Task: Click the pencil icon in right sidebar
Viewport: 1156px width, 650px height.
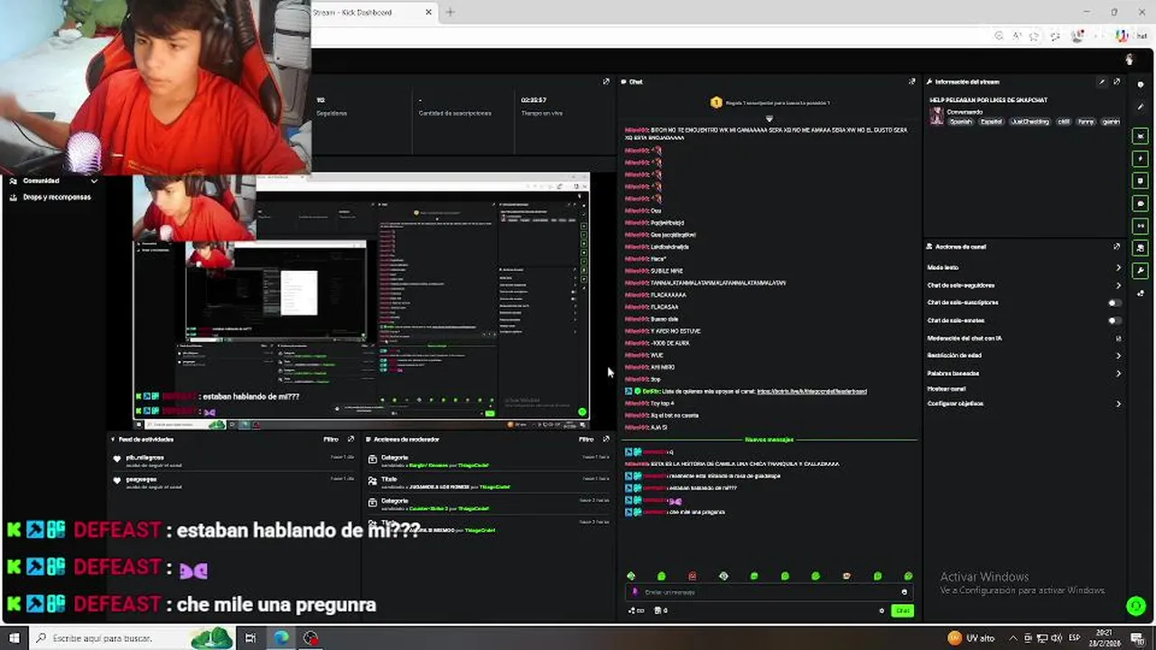Action: coord(1142,107)
